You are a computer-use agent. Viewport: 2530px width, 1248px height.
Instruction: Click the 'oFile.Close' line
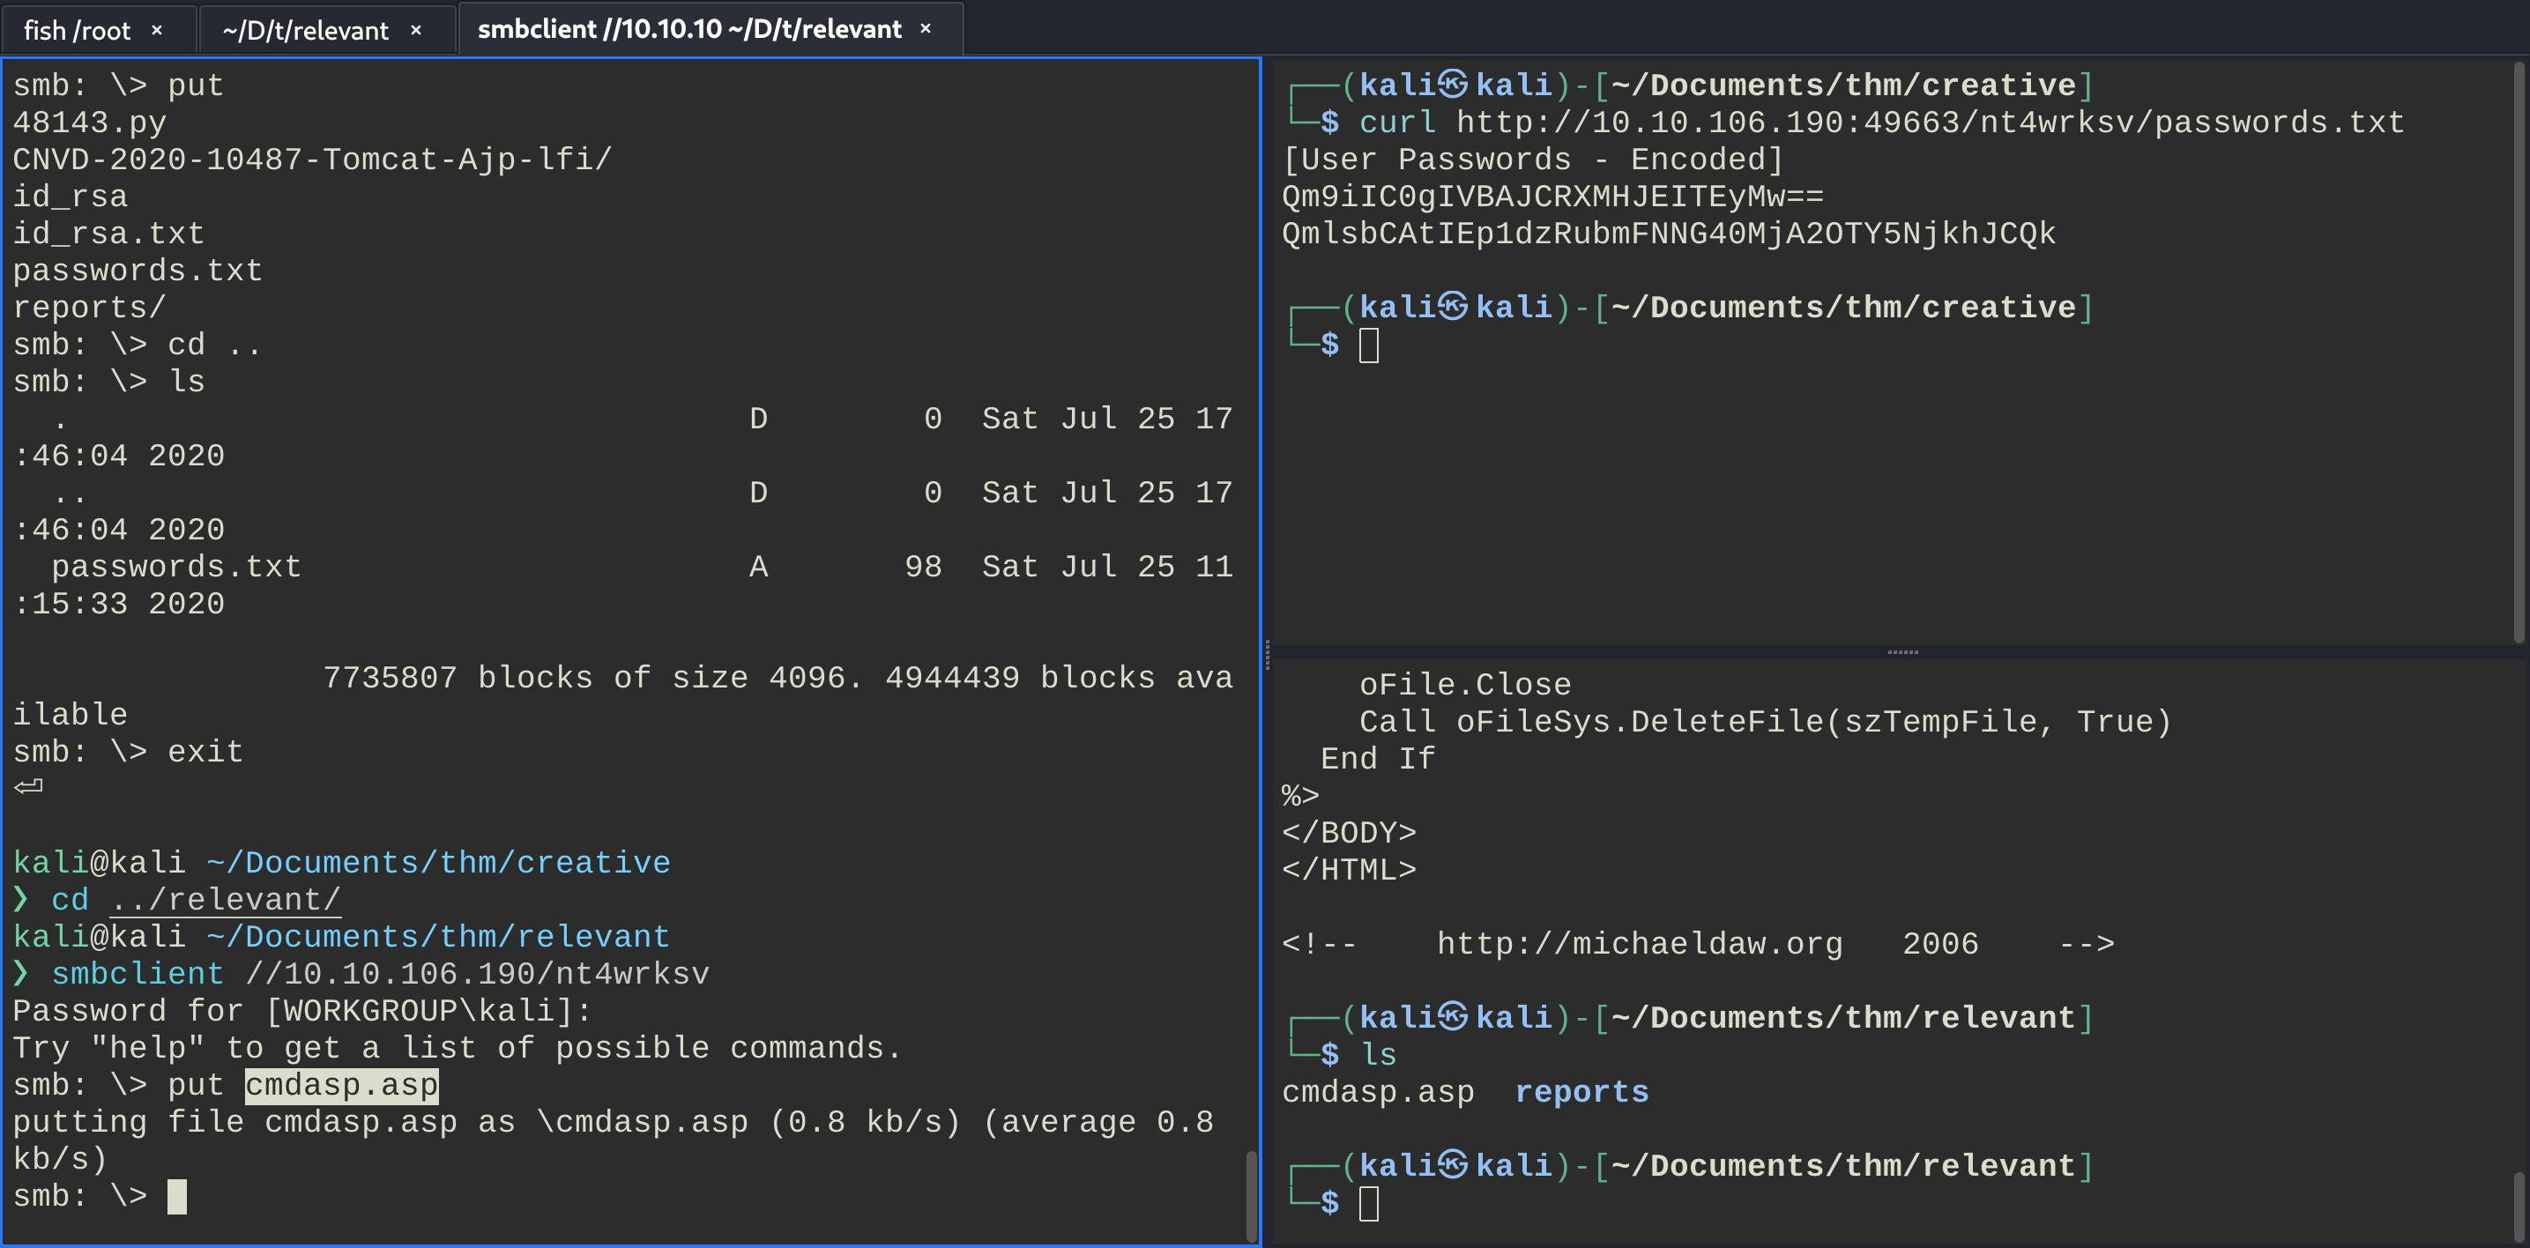click(x=1464, y=685)
